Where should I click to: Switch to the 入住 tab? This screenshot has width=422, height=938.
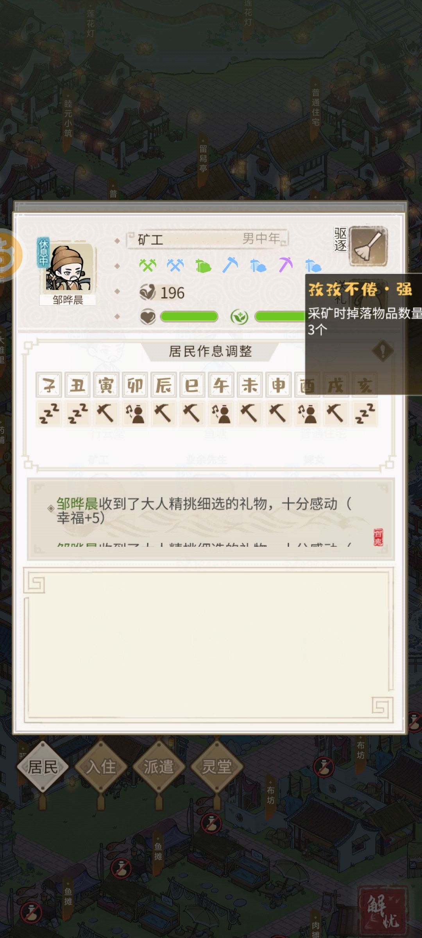pos(101,766)
